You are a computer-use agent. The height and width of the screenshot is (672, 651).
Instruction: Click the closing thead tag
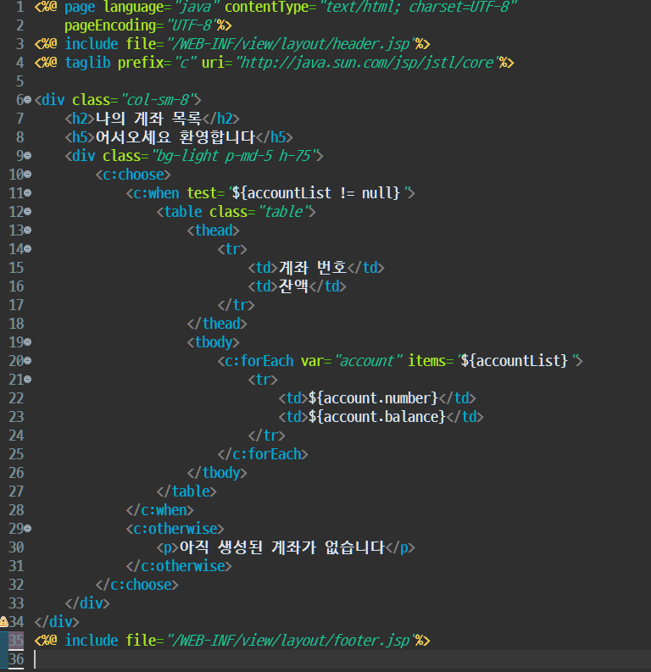point(217,324)
